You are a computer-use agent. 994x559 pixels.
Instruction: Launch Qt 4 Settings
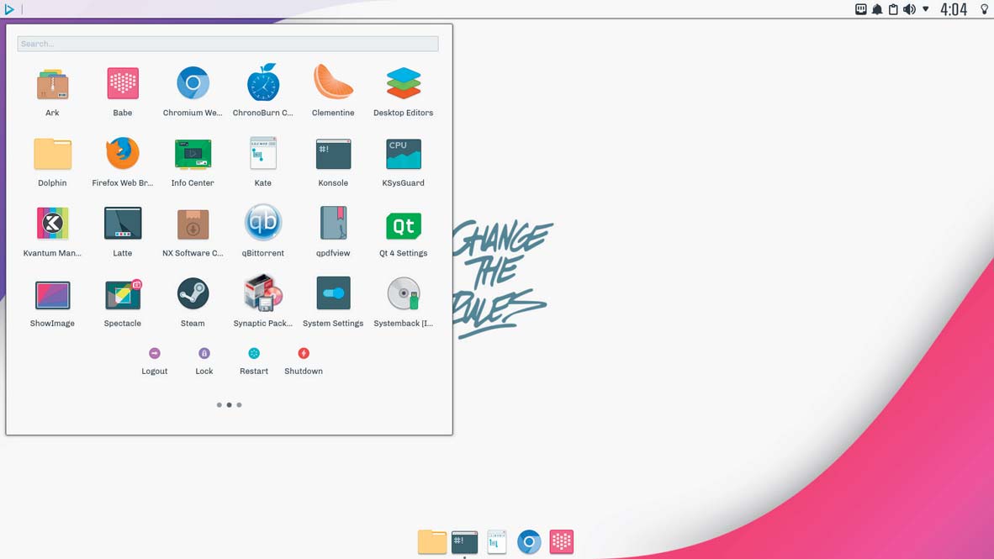(x=403, y=226)
